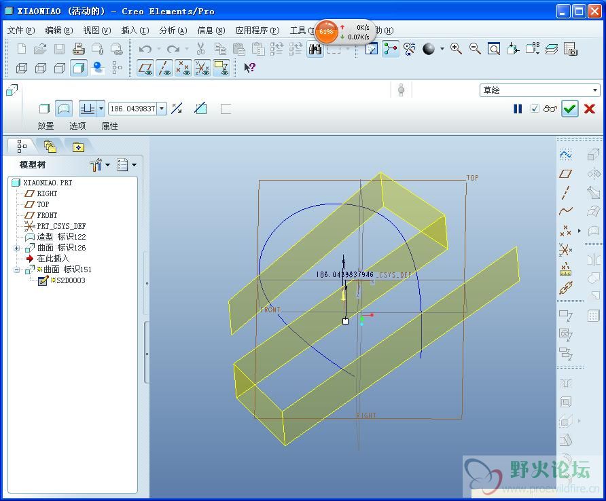The image size is (606, 501).
Task: Create a datum coordinate system
Action: coord(565,250)
